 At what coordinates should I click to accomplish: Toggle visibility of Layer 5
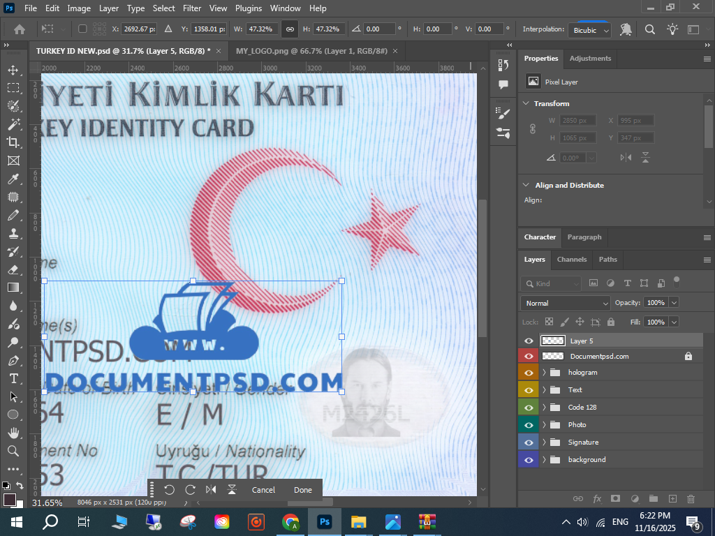(x=529, y=341)
